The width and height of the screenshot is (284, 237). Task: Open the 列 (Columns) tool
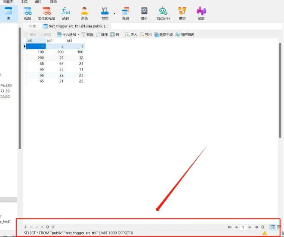[114, 34]
